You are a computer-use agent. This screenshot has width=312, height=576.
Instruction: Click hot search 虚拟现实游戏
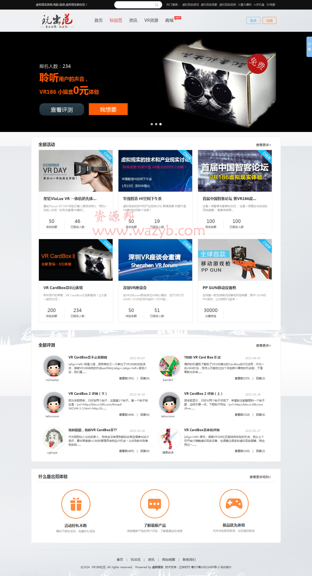point(191,5)
